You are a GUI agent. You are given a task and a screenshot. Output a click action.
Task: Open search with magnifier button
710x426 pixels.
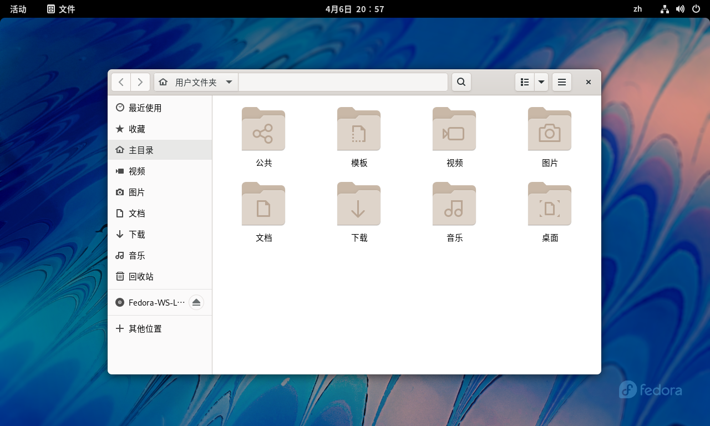[x=461, y=82]
